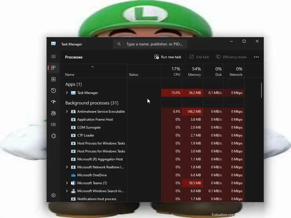Sort processes by Disk column header
The width and height of the screenshot is (291, 218).
pyautogui.click(x=213, y=71)
